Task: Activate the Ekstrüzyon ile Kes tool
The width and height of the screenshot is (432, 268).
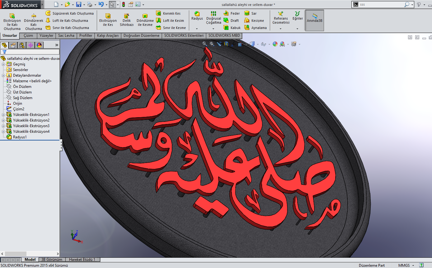Action: 108,20
